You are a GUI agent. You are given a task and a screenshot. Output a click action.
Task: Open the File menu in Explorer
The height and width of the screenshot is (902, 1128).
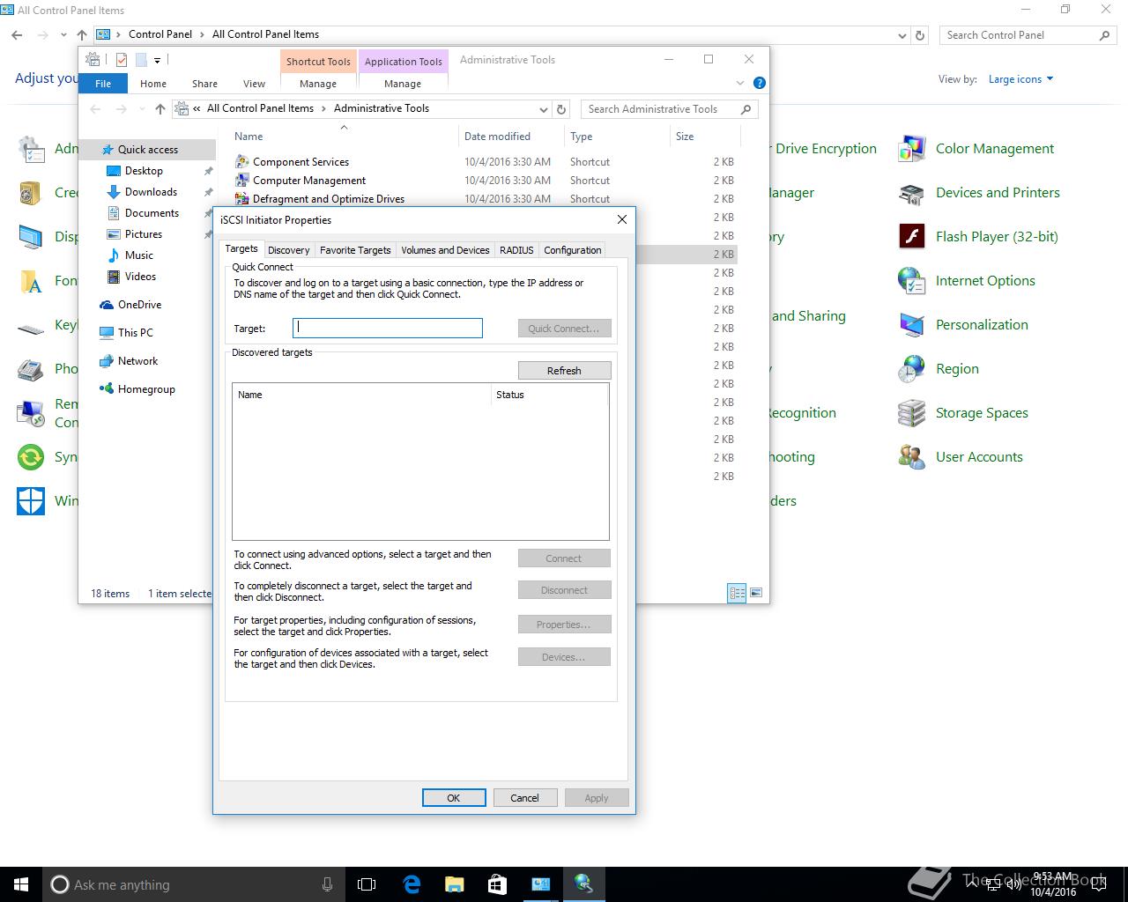103,84
